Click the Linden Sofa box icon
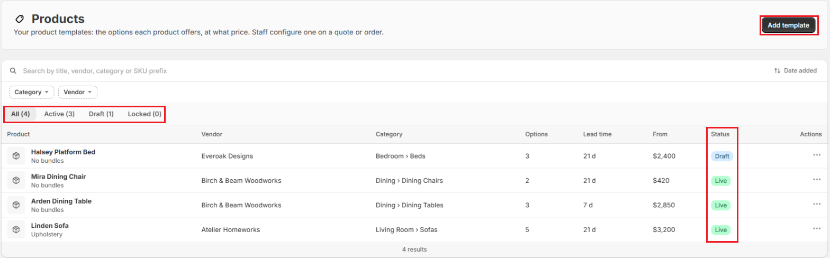This screenshot has width=830, height=258. (x=16, y=229)
